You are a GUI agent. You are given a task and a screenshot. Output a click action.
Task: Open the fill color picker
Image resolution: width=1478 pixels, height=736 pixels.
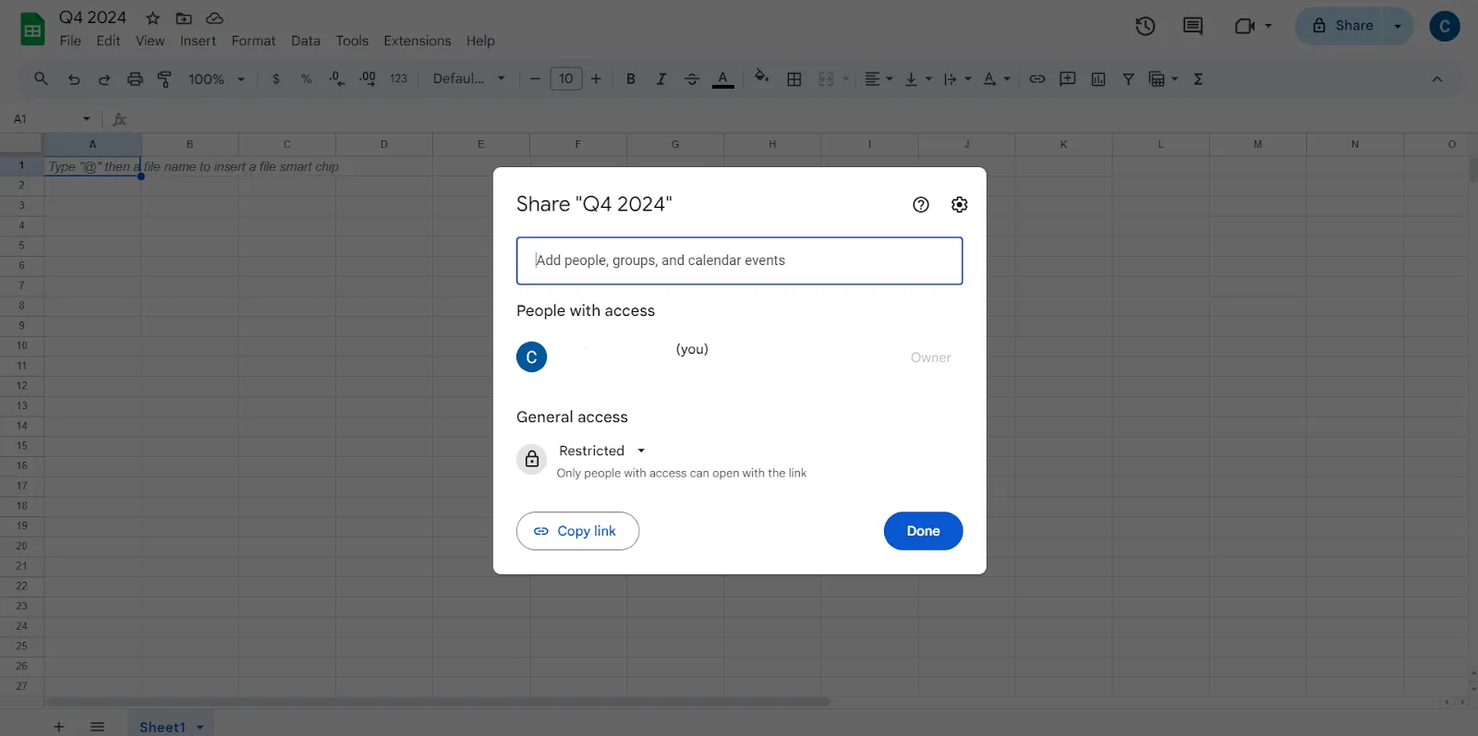pyautogui.click(x=762, y=78)
